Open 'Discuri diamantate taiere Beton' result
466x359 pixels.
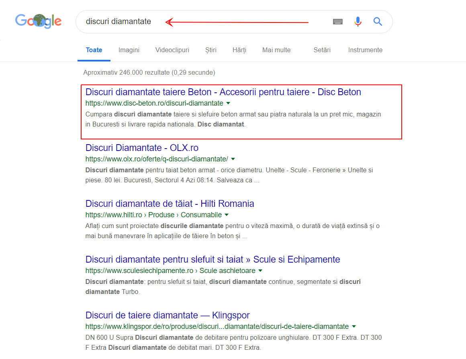point(223,92)
